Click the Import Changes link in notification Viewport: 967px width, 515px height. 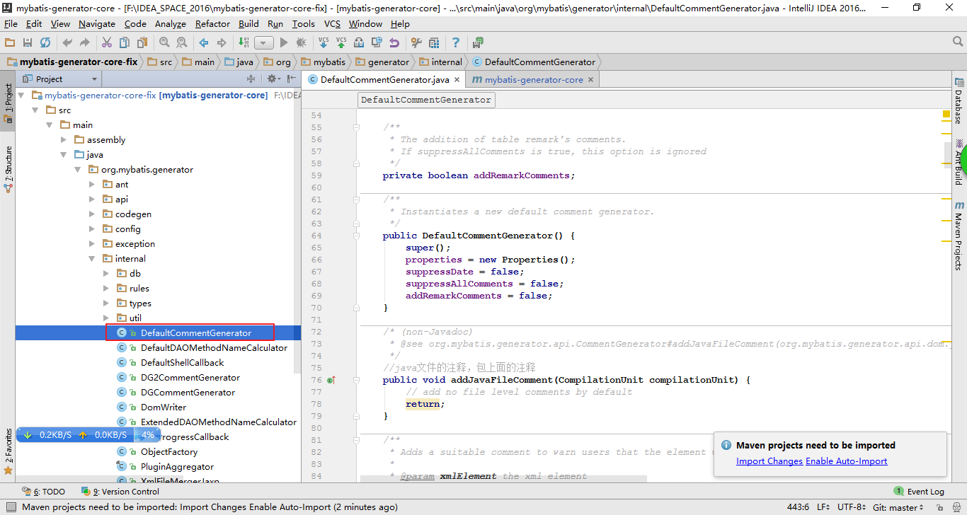click(x=769, y=461)
